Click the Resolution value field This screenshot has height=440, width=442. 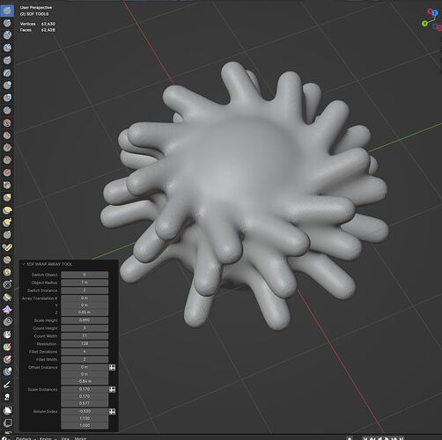tap(85, 343)
